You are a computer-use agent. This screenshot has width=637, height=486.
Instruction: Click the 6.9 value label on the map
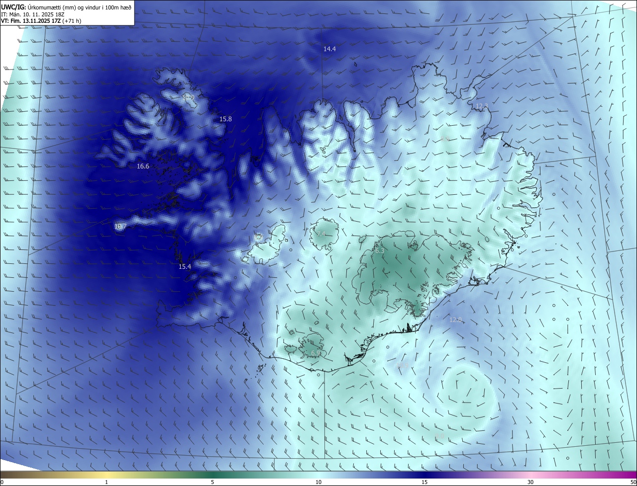coord(316,353)
